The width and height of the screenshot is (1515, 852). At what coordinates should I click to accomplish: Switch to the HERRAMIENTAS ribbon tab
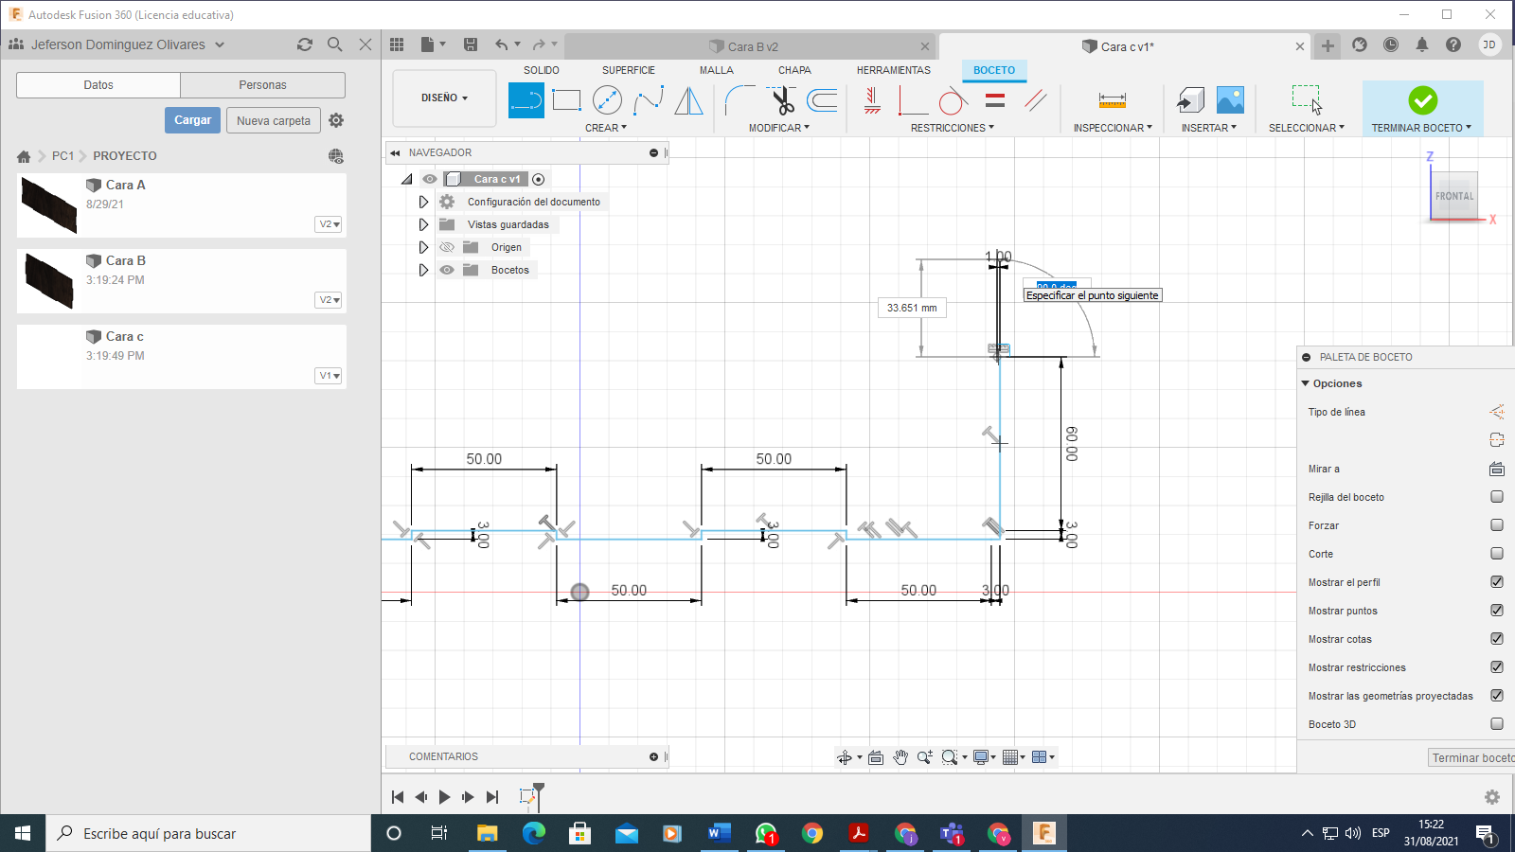[894, 70]
